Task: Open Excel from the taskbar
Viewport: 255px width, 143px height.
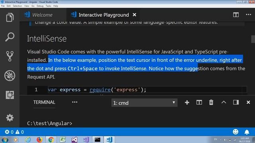Action: 63,139
